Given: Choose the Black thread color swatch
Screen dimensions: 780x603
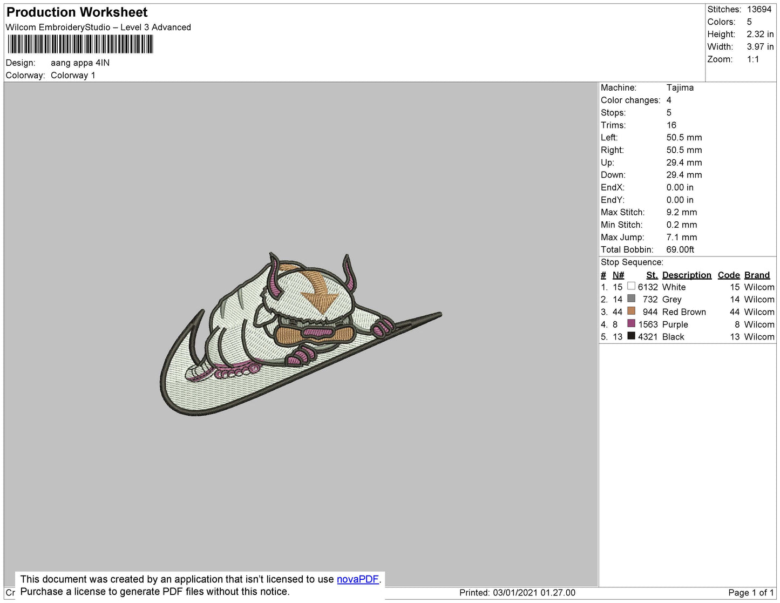Looking at the screenshot, I should (x=631, y=336).
